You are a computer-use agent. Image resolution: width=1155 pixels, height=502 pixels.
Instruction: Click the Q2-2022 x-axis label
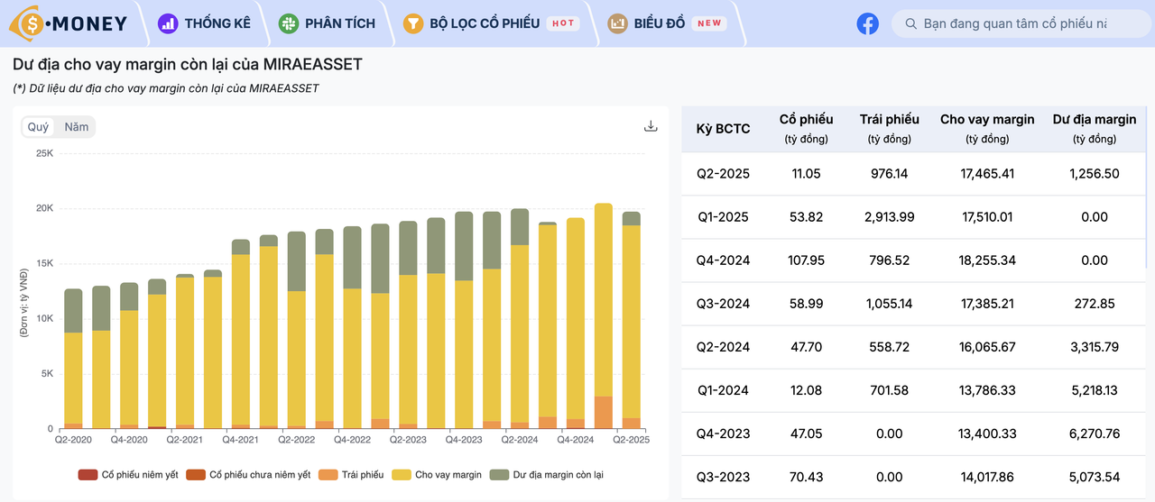[x=297, y=440]
